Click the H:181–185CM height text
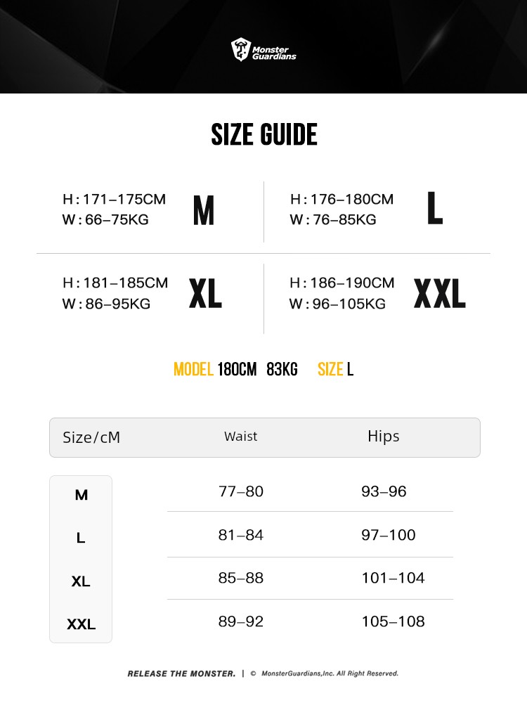Viewport: 527px width, 703px height. [115, 283]
